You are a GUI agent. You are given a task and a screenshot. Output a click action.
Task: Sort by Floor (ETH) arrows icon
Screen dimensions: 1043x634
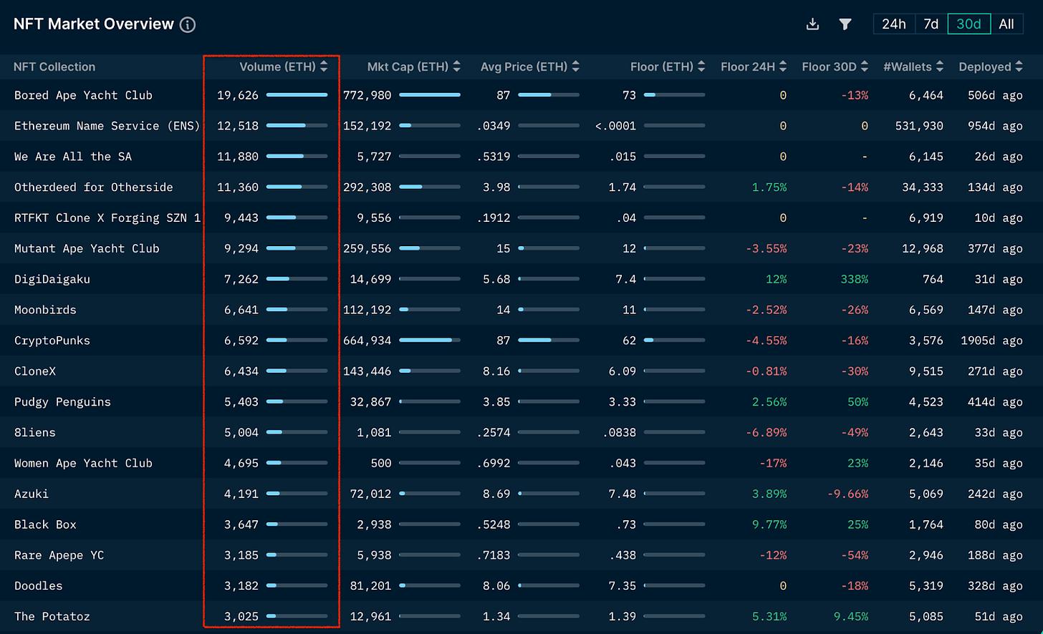pyautogui.click(x=701, y=67)
